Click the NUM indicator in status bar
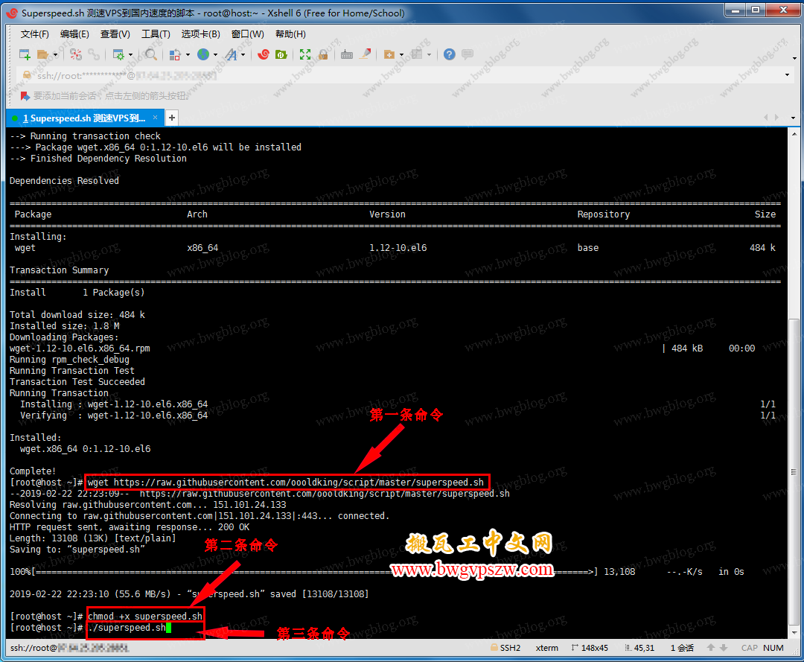 pos(773,648)
